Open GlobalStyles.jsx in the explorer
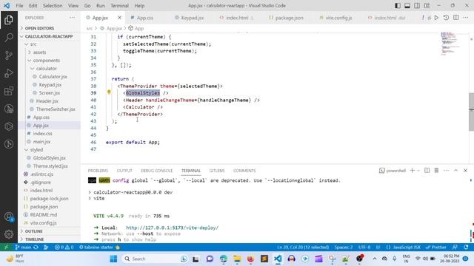Screen dimensions: 474x266 50,157
